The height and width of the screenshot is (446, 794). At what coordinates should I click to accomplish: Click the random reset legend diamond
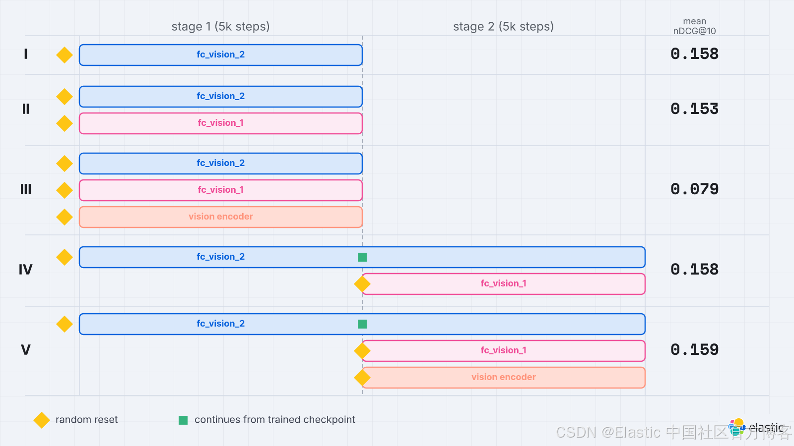[42, 420]
